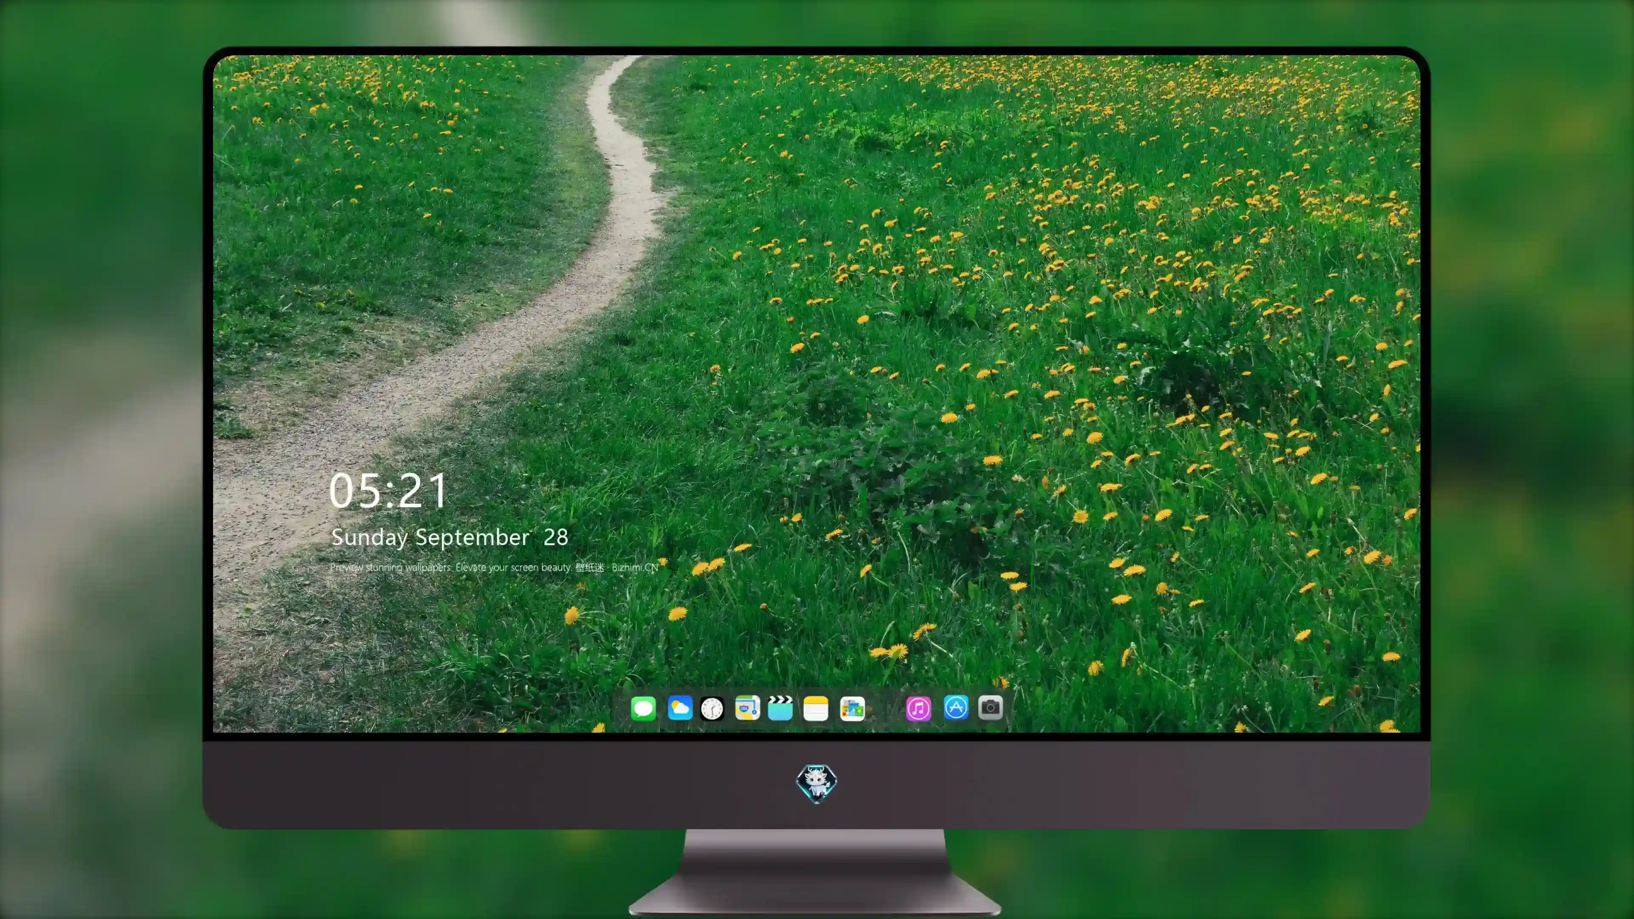This screenshot has width=1634, height=919.
Task: Open the blue App Store icon
Action: [956, 707]
